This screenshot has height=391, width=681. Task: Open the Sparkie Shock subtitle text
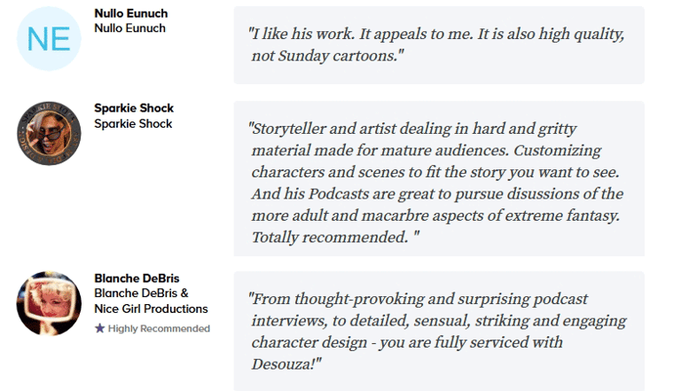133,124
